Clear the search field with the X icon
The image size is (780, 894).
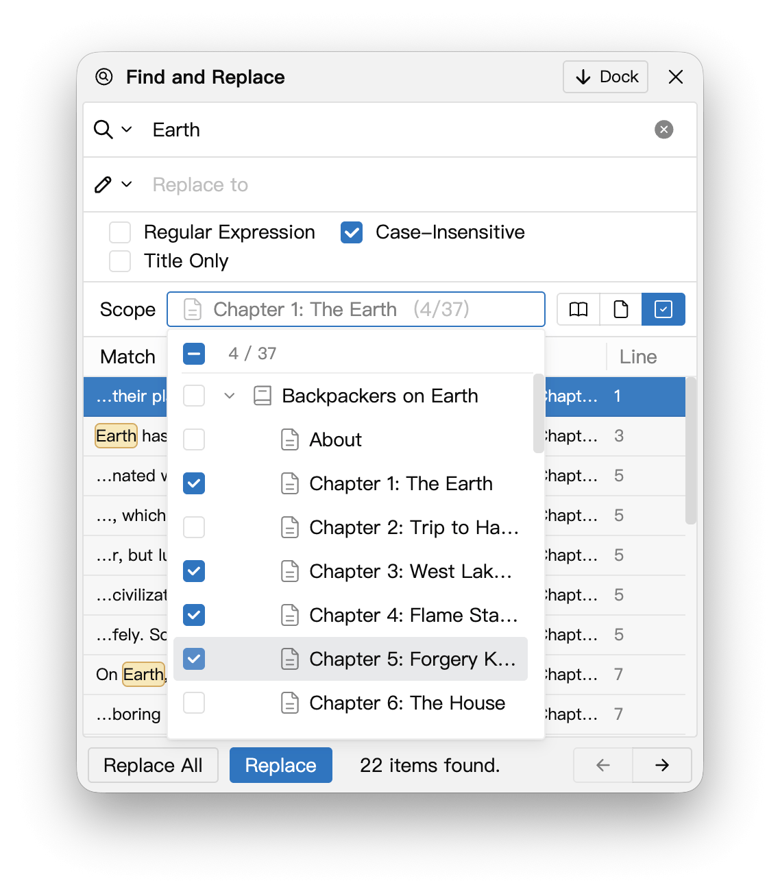pos(663,130)
